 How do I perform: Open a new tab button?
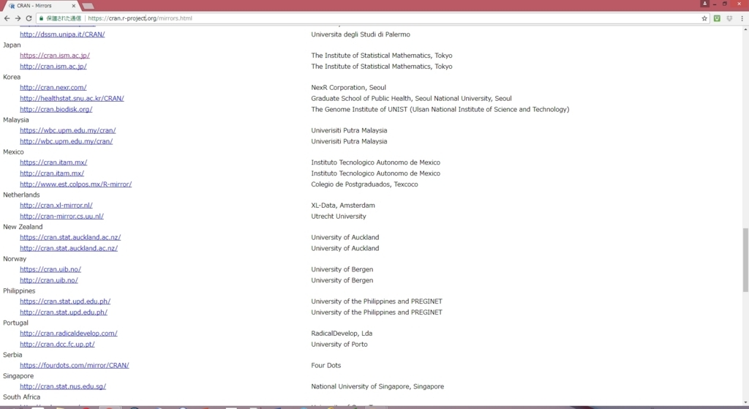coord(88,6)
